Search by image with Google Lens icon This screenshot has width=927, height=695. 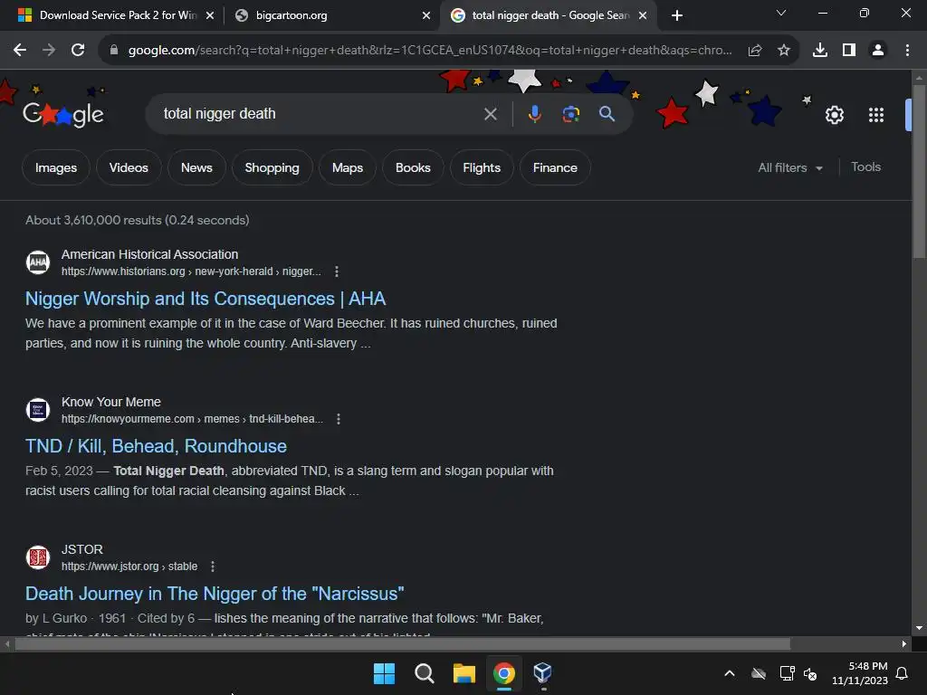[571, 114]
